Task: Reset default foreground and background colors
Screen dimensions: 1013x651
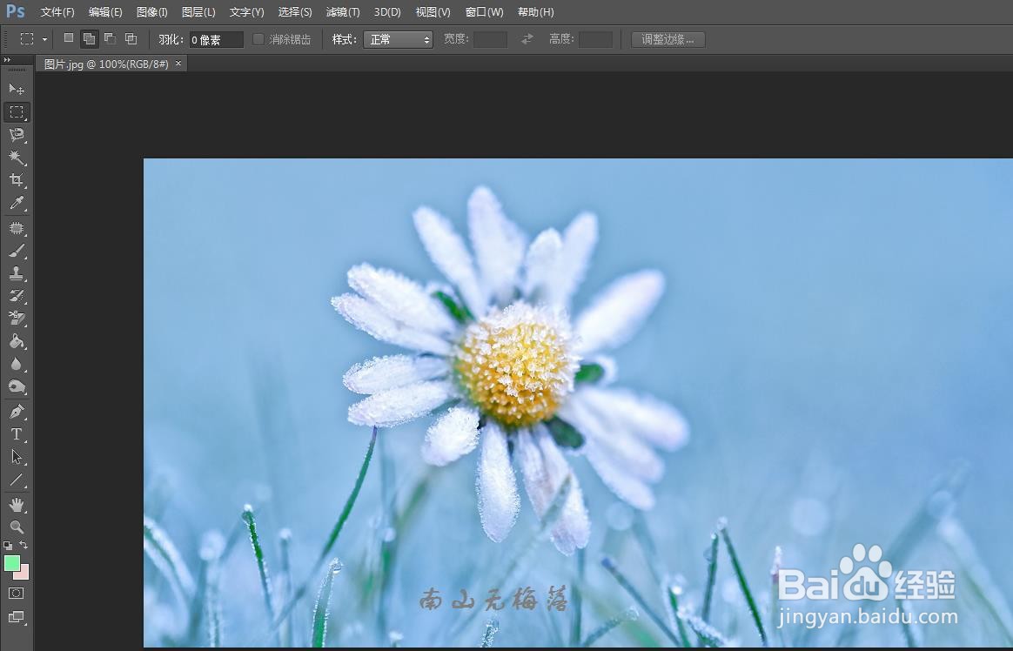Action: (8, 546)
